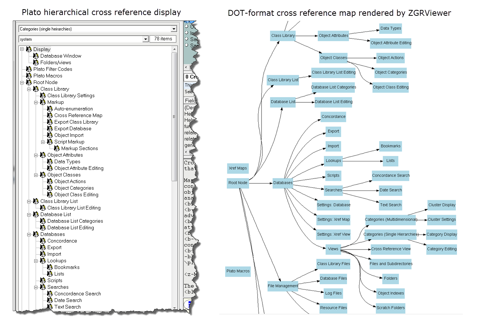Click the icon beside Object Import
Screen dimensions: 479x328
[x=50, y=135]
